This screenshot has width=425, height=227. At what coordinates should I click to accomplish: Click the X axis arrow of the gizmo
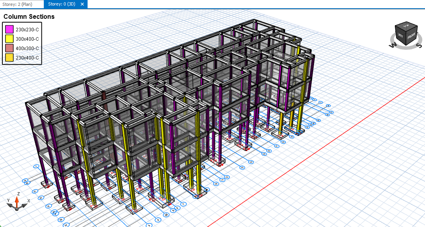24,205
